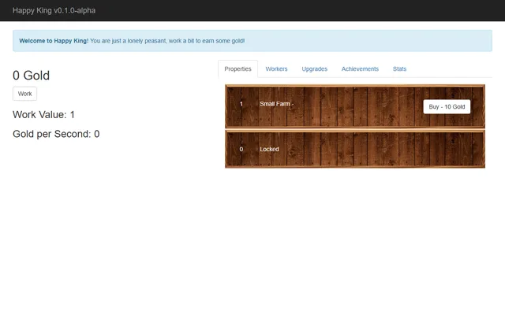Click the Work Value: 1 text
505x315 pixels.
43,114
